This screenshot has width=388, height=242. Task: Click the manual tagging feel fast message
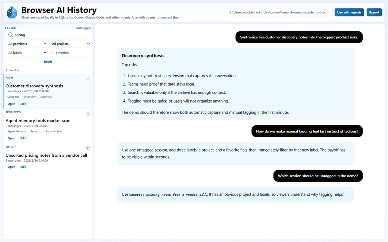click(307, 131)
